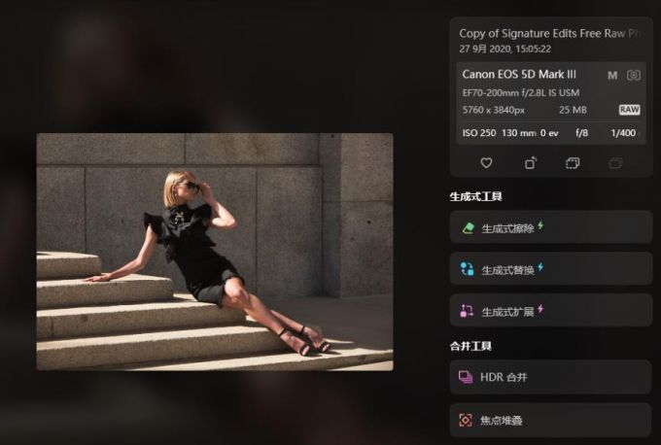Click camera model Canon EOS 5D Mark III
661x445 pixels.
(x=519, y=75)
